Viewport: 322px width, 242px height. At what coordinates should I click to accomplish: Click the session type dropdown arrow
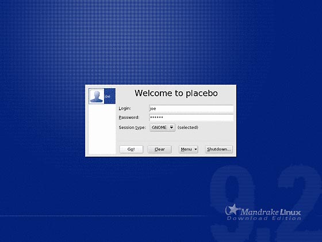(x=171, y=127)
